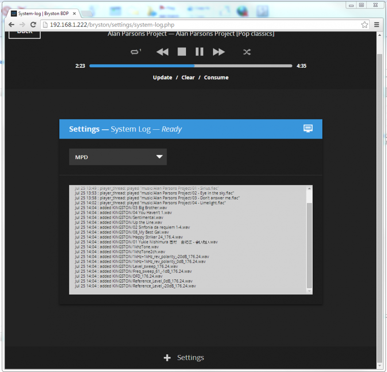Click log line 'KINGSTON/08_My Best Gal.wav'
Viewport: 387px width, 372px height.
click(122, 232)
